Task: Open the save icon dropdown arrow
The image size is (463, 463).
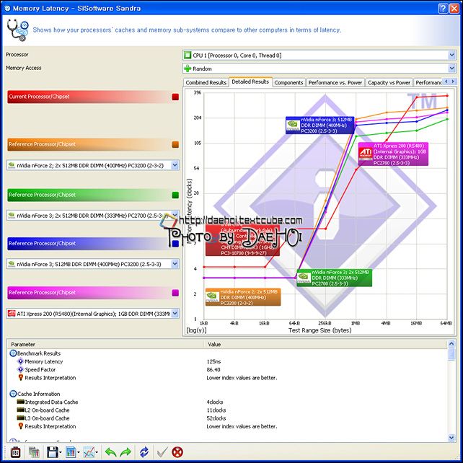Action: pos(61,453)
